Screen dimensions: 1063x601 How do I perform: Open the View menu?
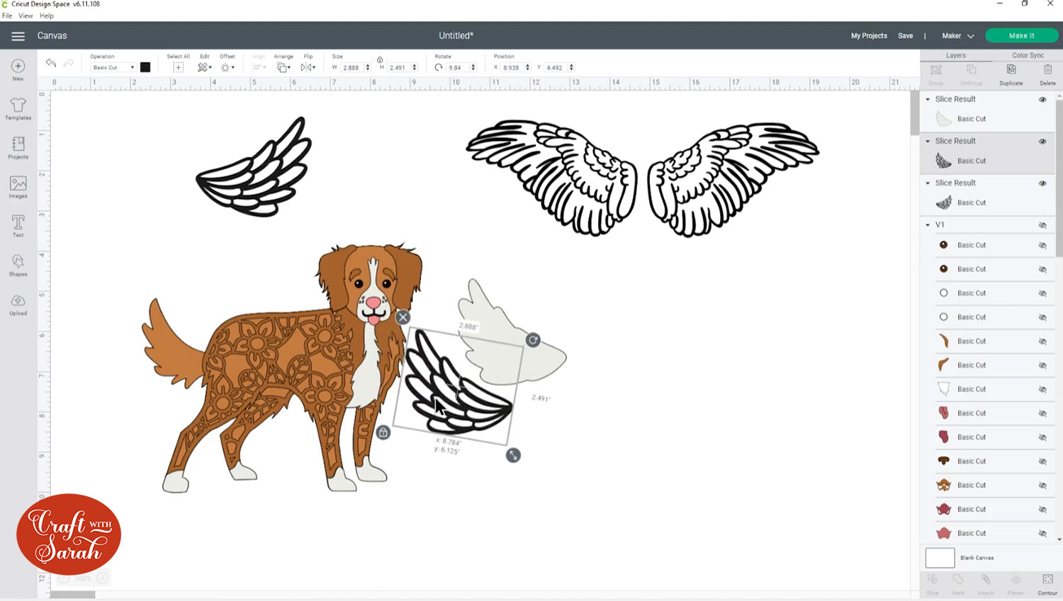pos(26,16)
